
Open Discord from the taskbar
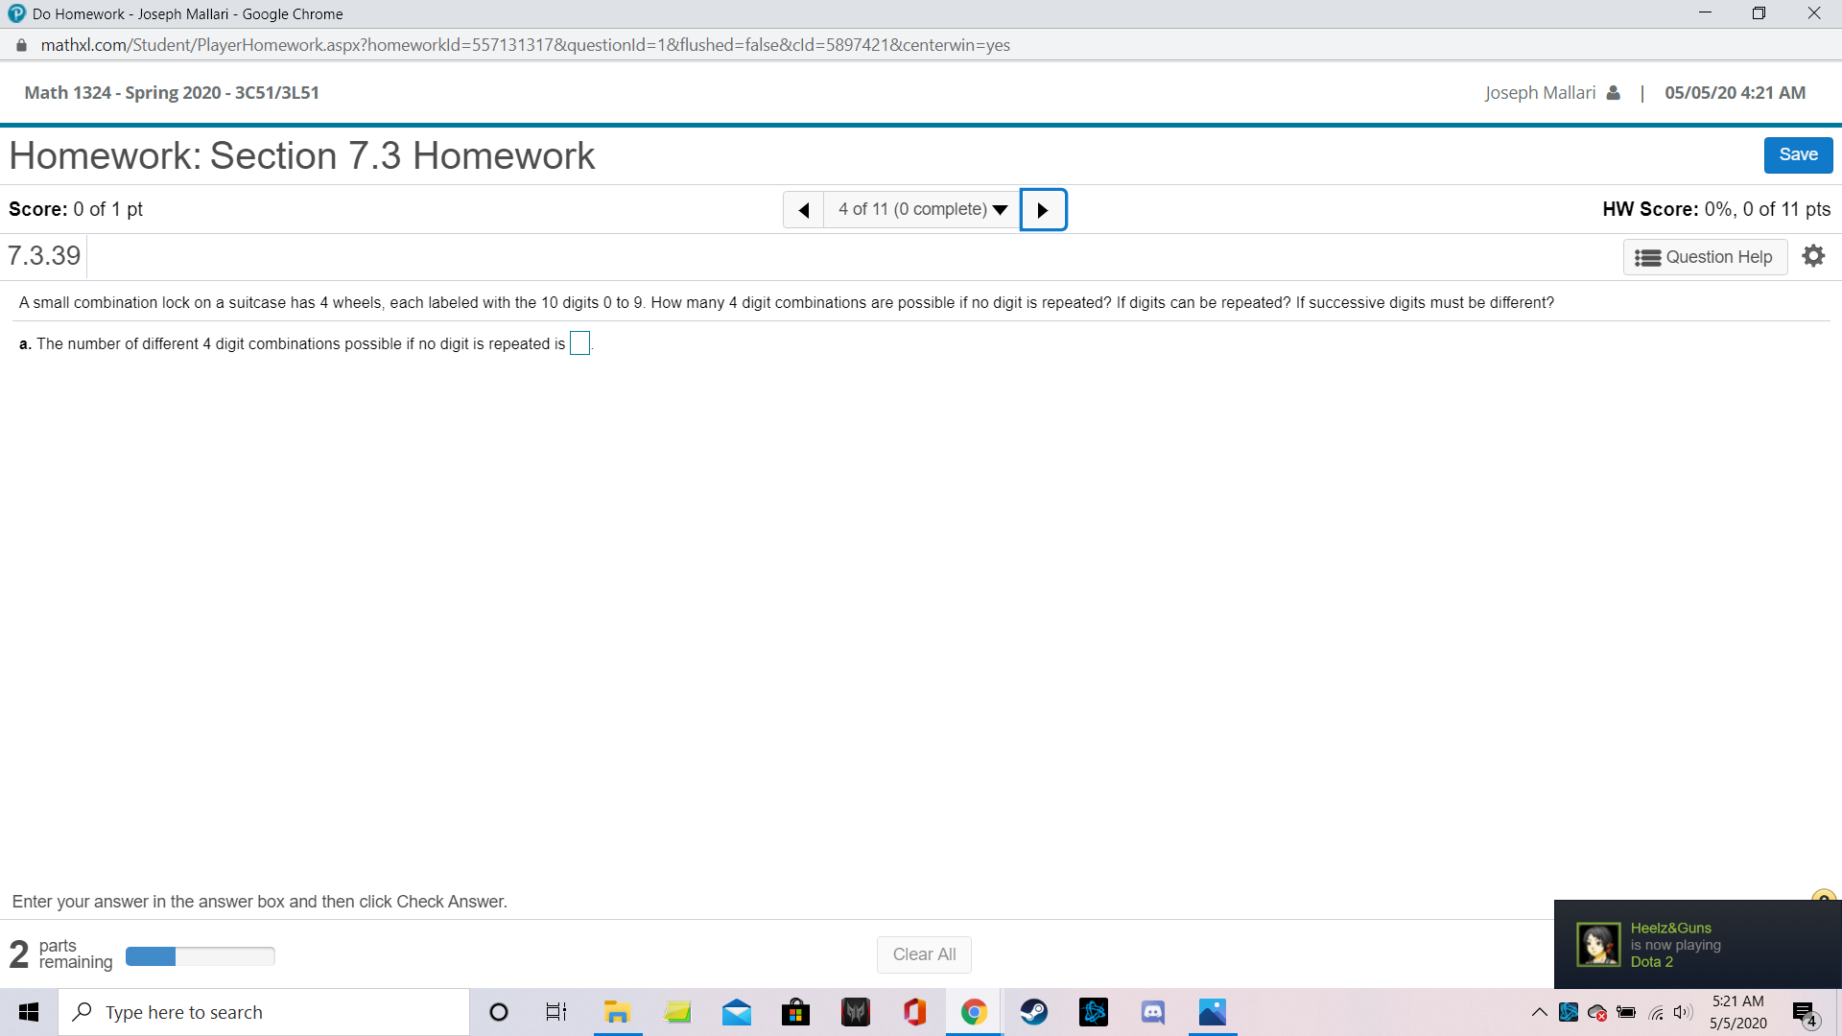pos(1152,1011)
